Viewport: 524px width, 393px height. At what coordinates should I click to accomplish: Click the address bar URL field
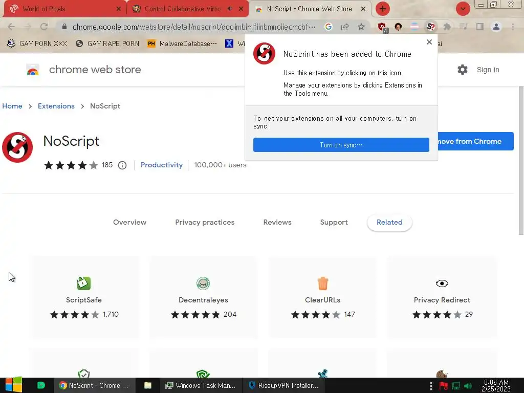tap(194, 27)
